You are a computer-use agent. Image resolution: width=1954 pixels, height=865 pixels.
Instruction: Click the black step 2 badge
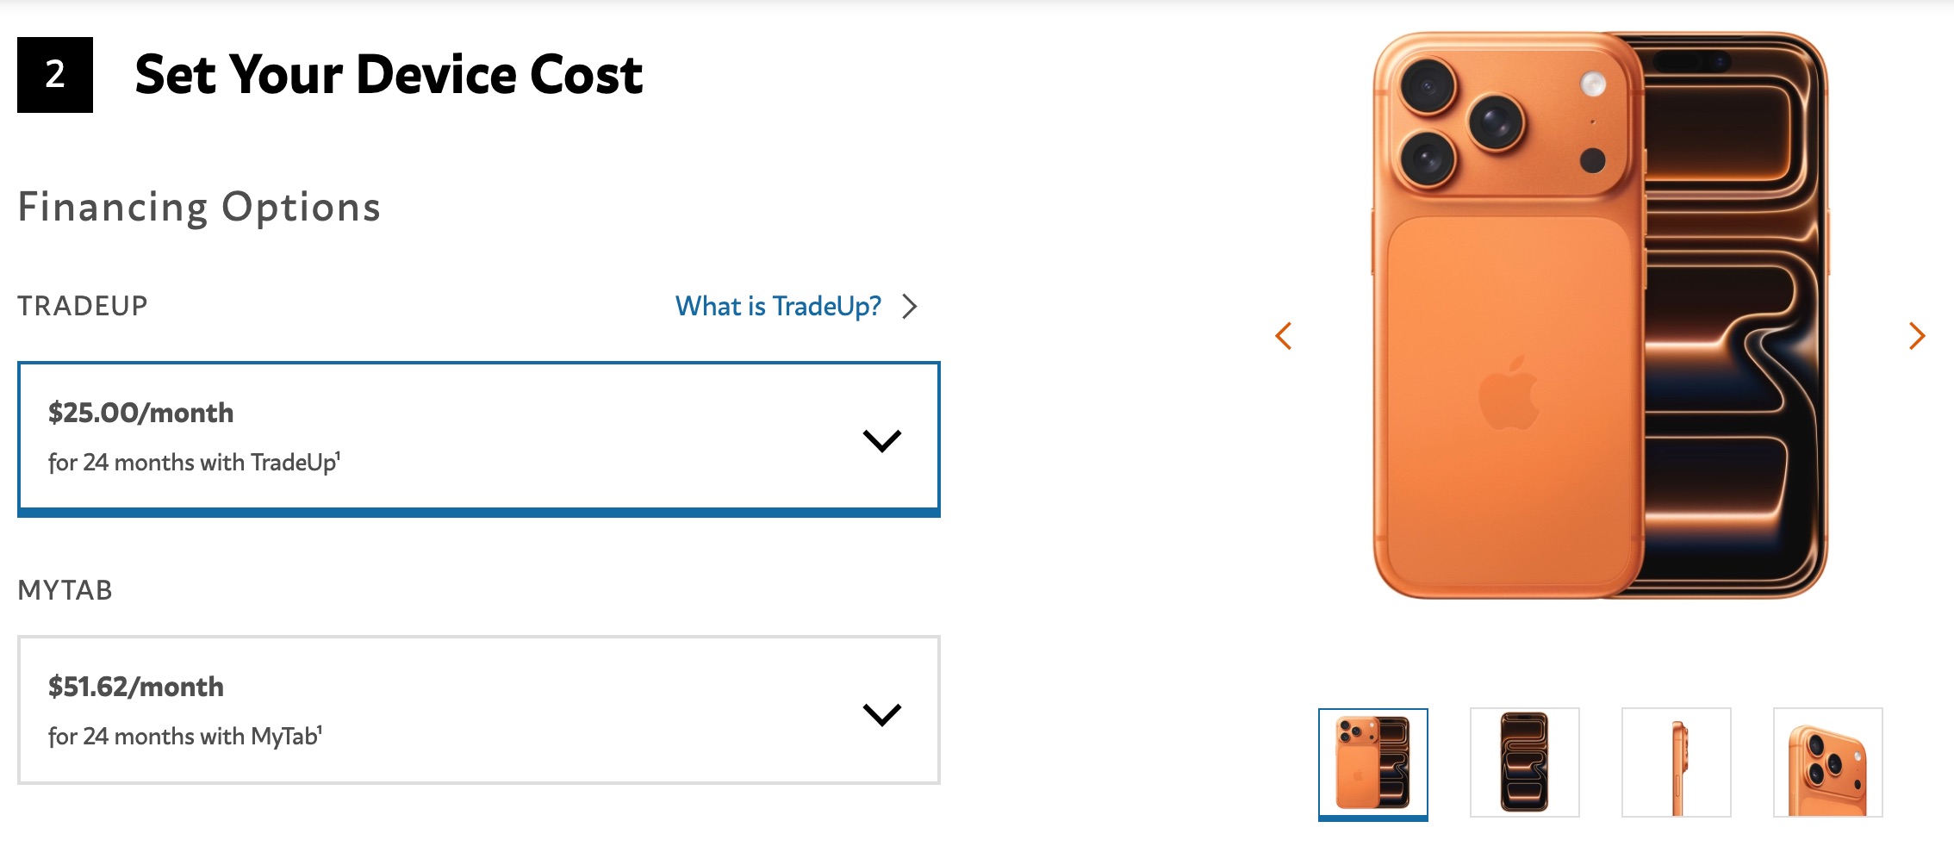point(54,76)
